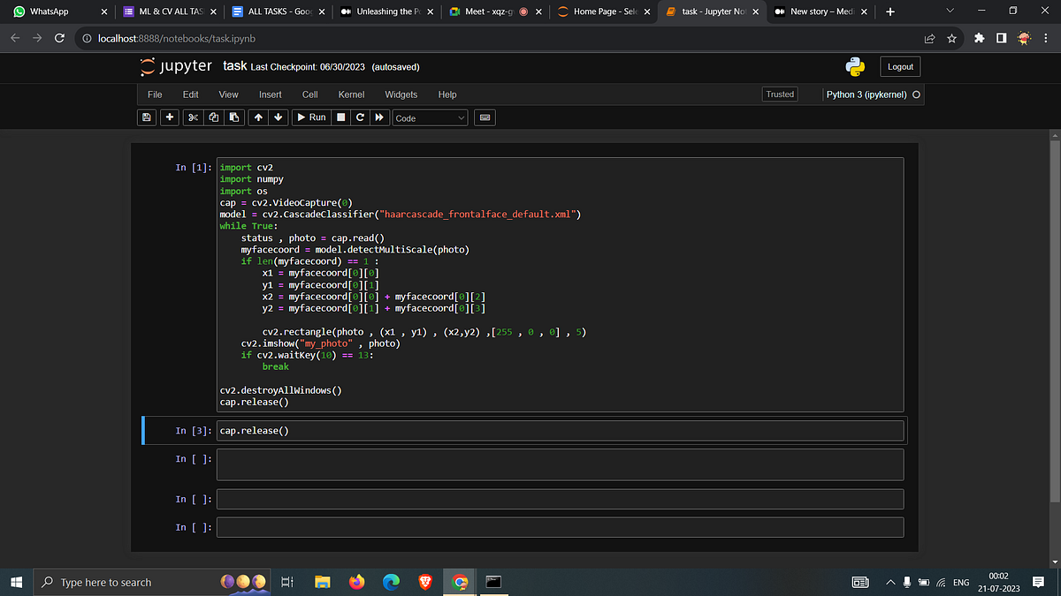1061x596 pixels.
Task: Toggle the Trusted notebook indicator
Action: click(780, 94)
